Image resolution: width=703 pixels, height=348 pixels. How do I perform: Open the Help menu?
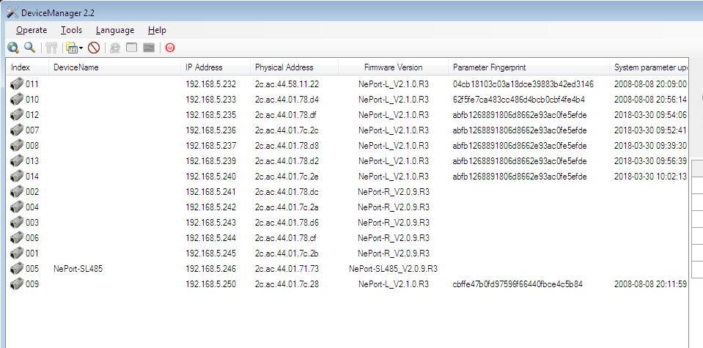point(157,30)
